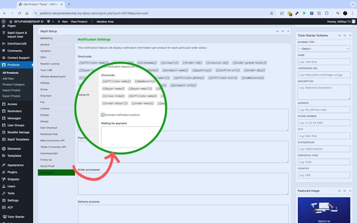Toggle Activate notification product checkbox
The image size is (357, 223).
click(x=103, y=114)
